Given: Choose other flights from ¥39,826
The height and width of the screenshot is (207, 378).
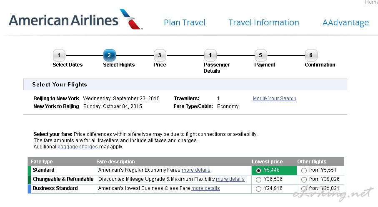Looking at the screenshot, I should (304, 180).
